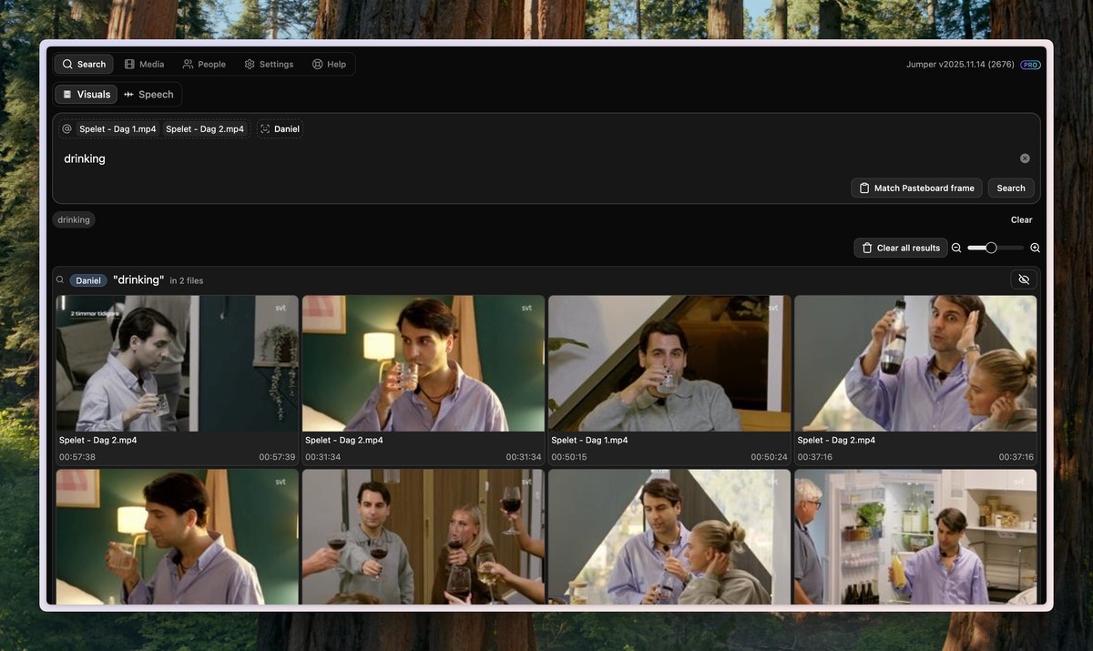Switch to the Speech tab
Screen dimensions: 1093x651
point(148,93)
